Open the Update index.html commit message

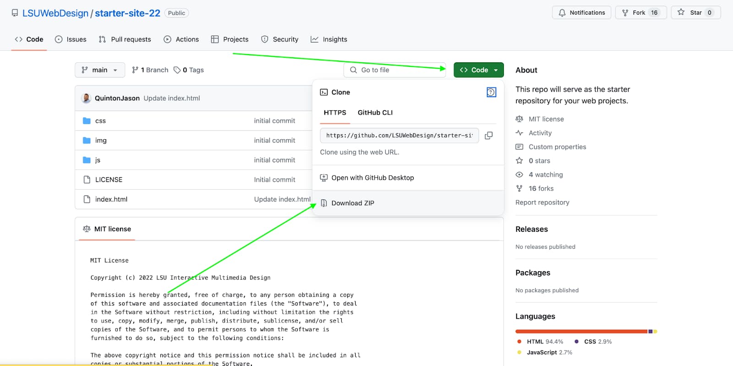(x=172, y=98)
